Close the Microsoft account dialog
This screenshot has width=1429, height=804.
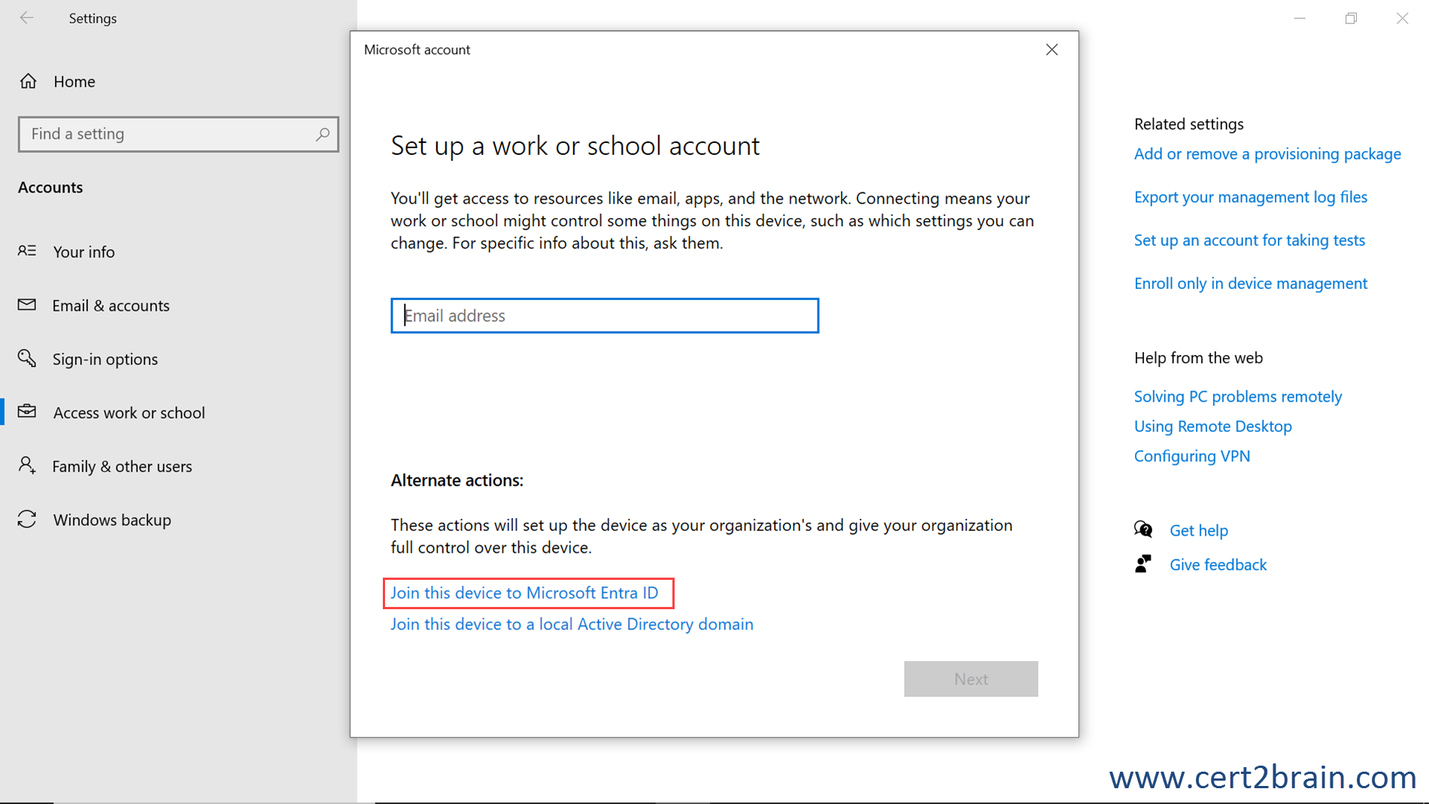[1051, 50]
